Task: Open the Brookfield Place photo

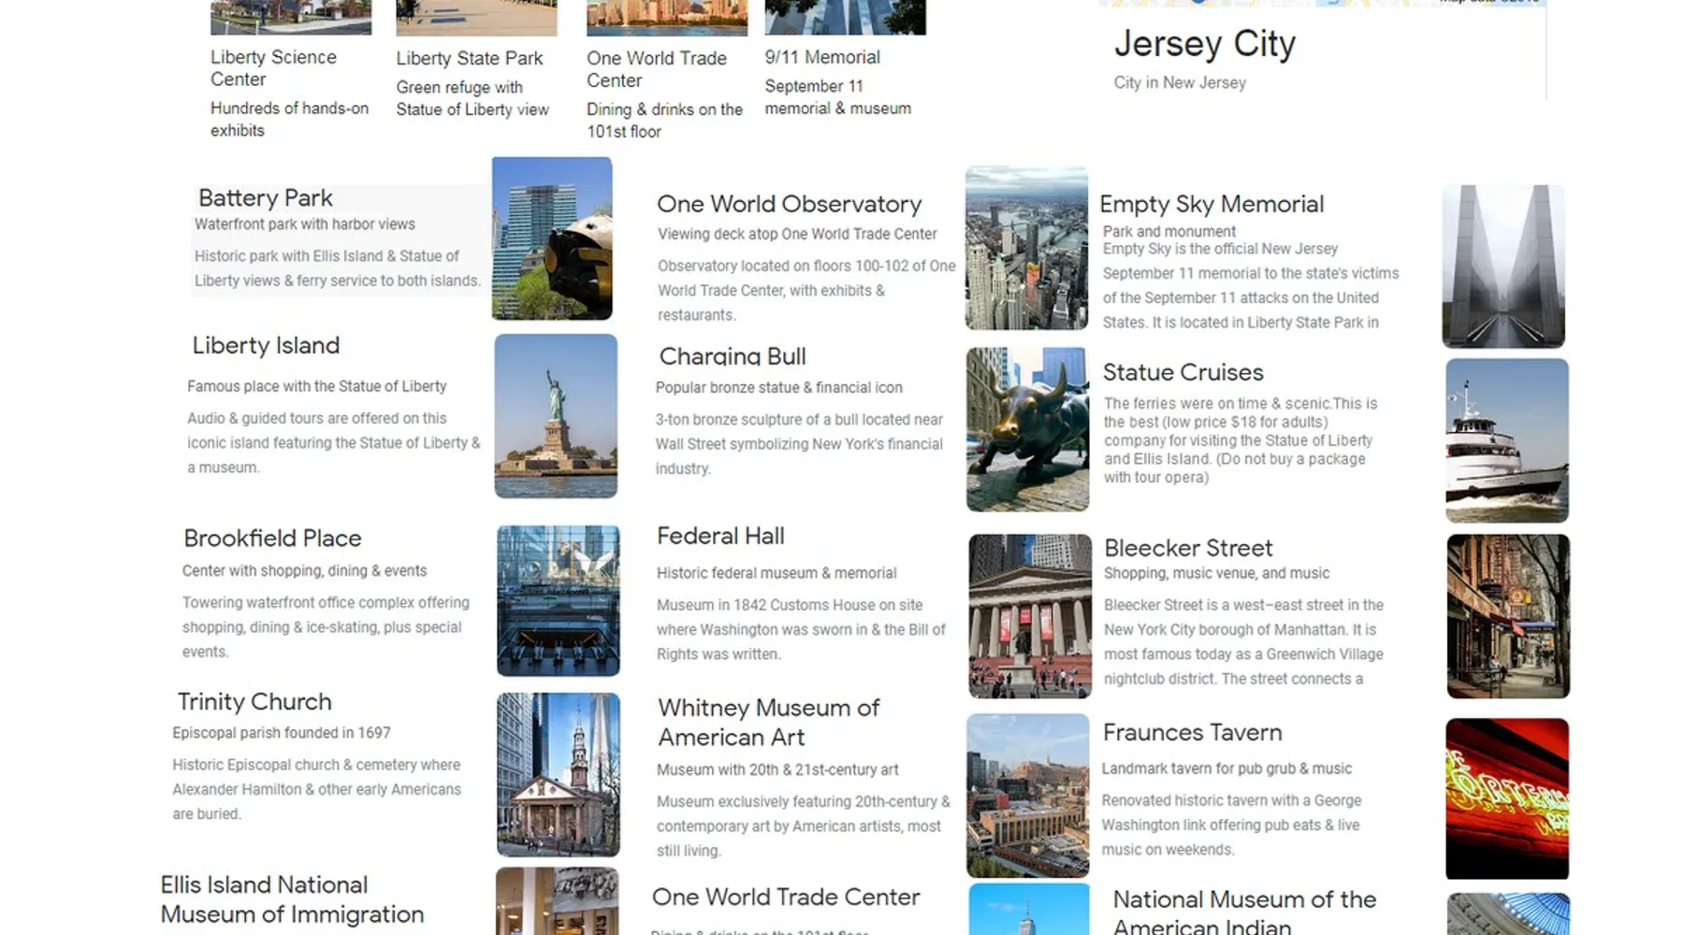Action: pyautogui.click(x=558, y=600)
